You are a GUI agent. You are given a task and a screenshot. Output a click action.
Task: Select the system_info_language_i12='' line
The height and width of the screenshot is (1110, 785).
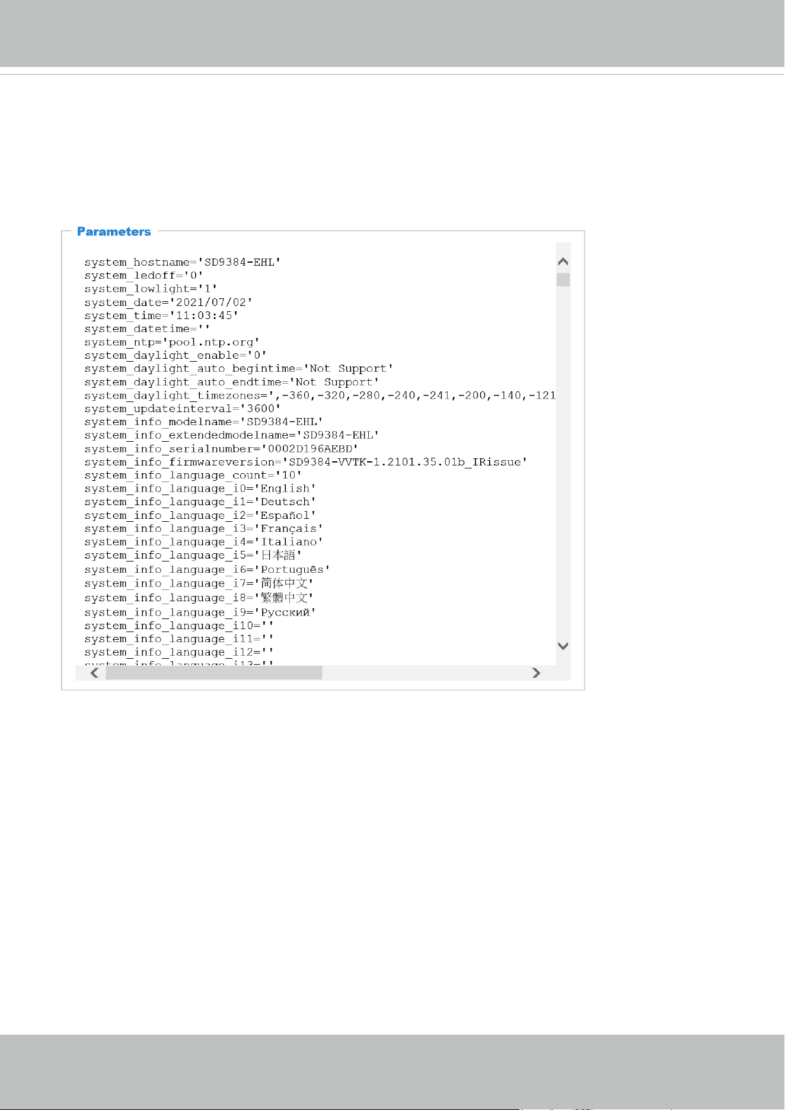(179, 652)
